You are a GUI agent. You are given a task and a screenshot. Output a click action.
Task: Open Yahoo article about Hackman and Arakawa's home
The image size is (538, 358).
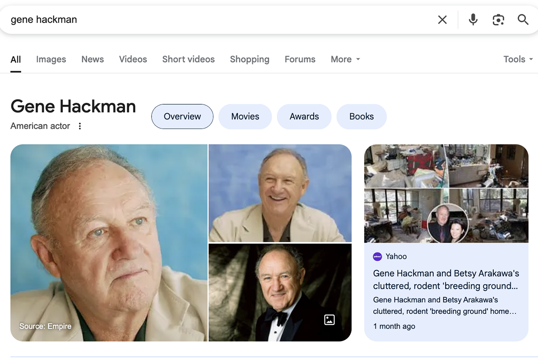pyautogui.click(x=446, y=279)
